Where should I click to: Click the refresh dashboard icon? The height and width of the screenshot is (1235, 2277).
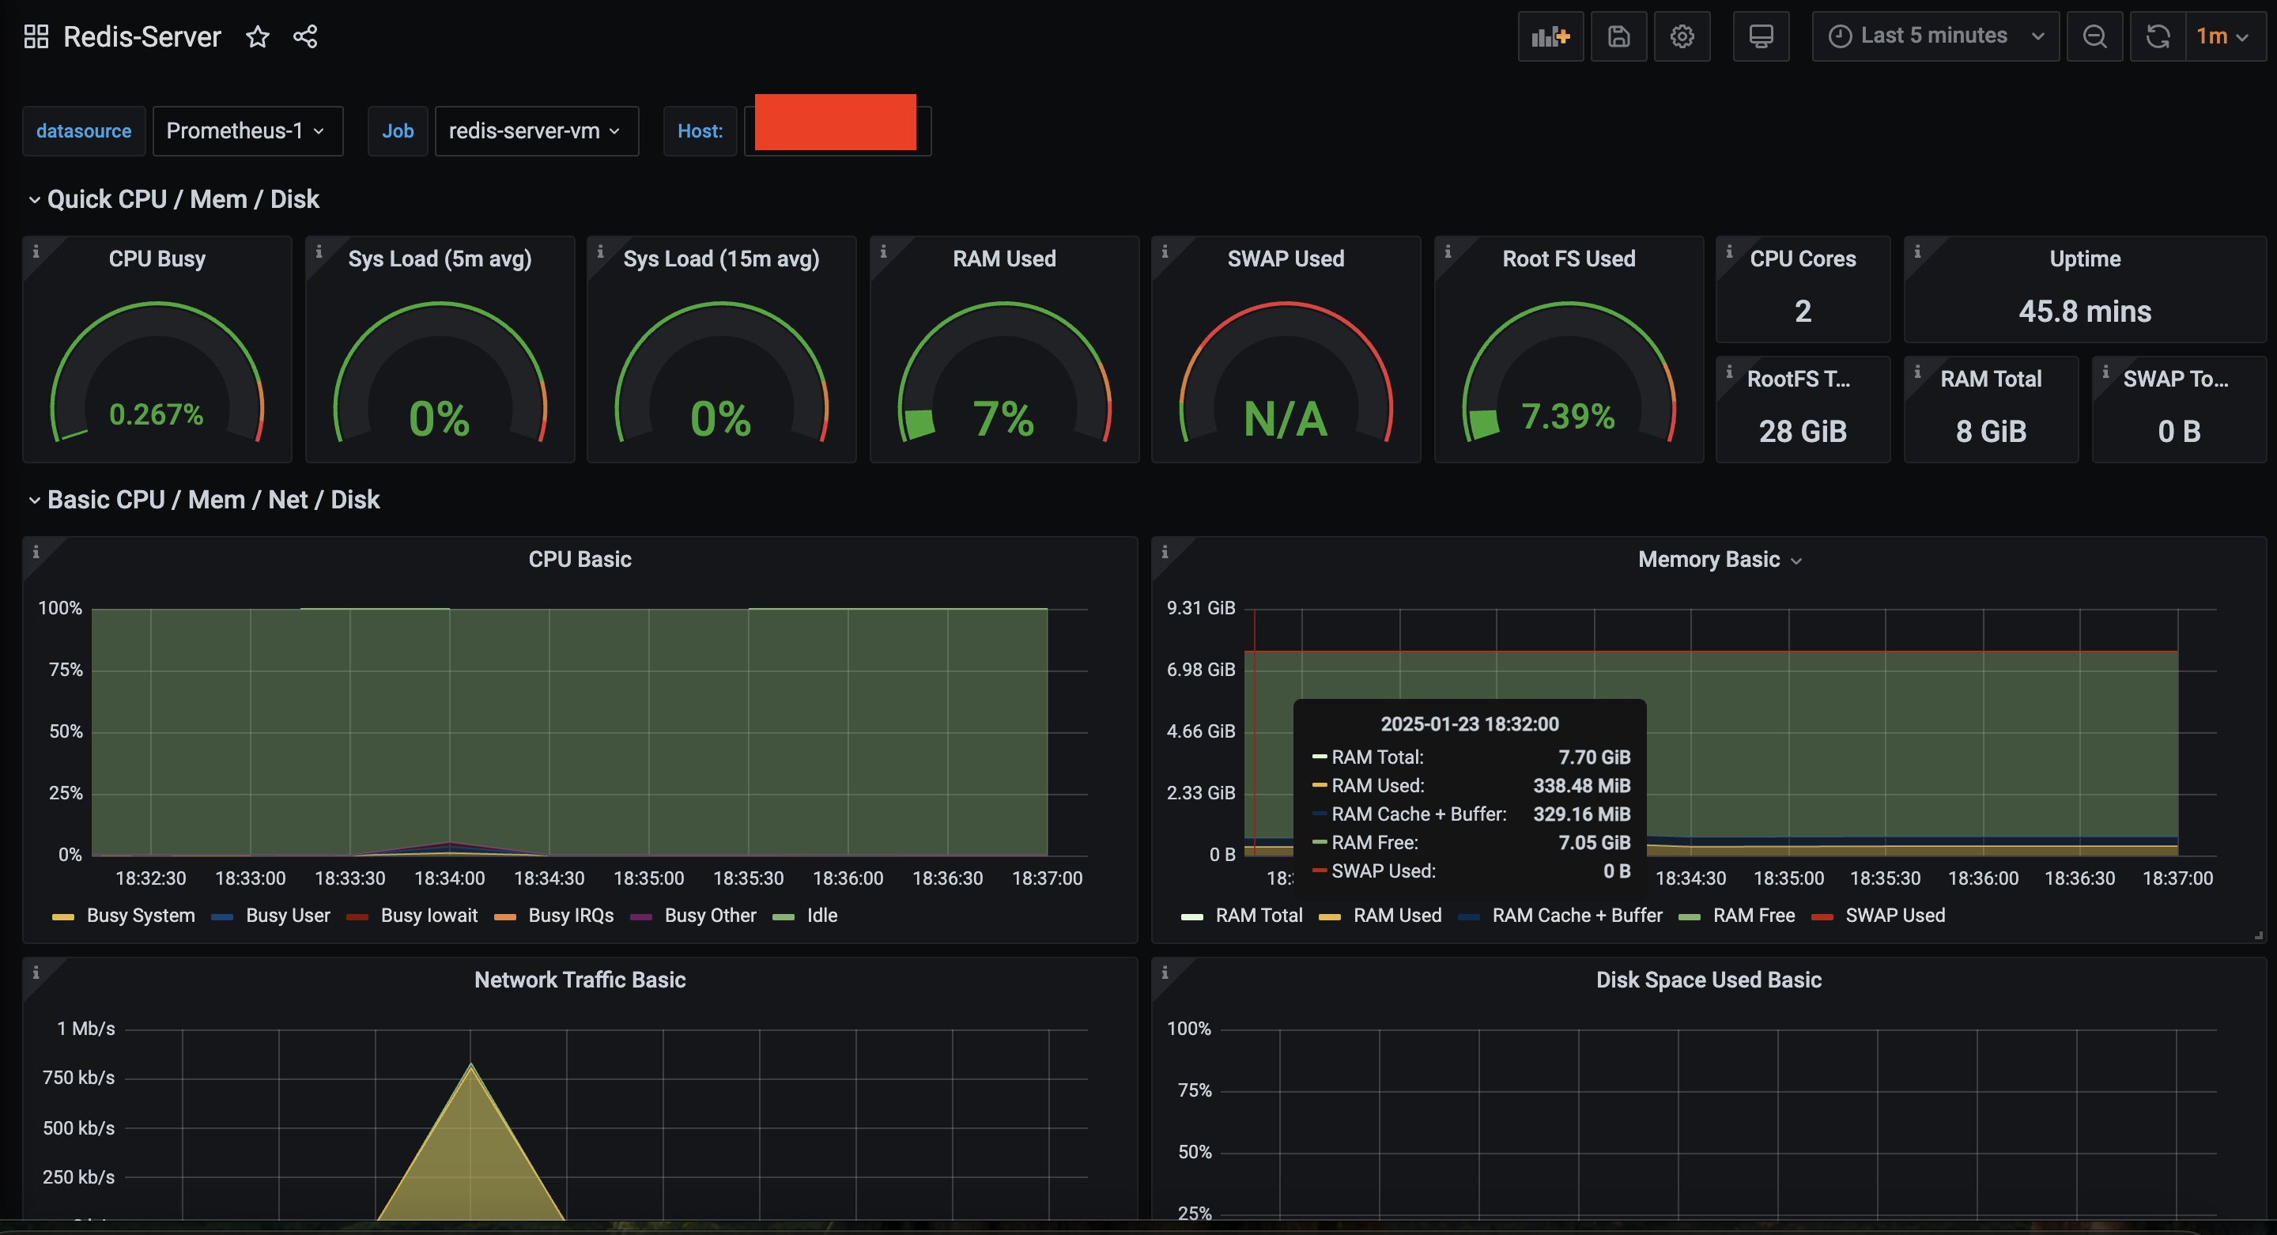click(2158, 36)
